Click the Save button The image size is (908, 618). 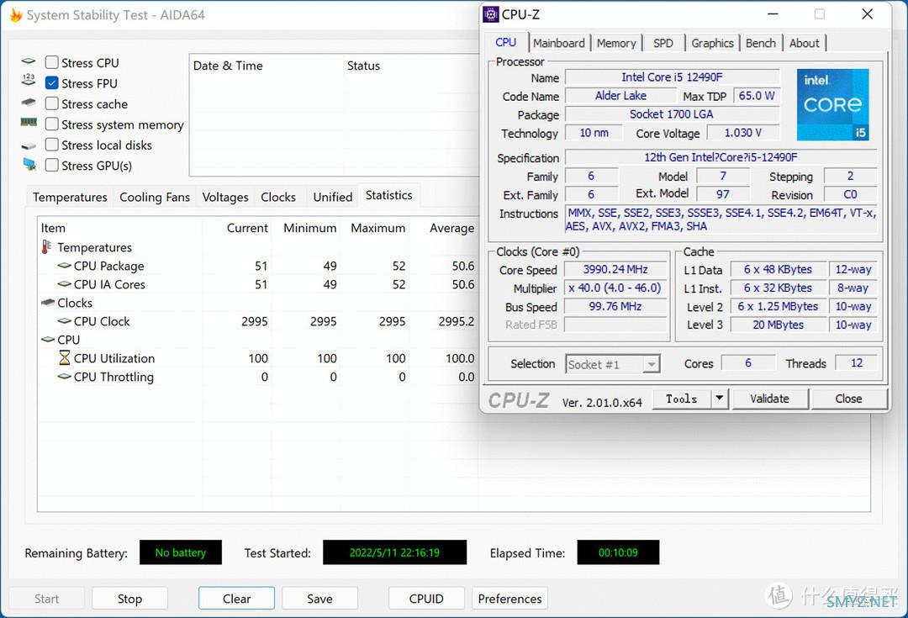tap(319, 599)
